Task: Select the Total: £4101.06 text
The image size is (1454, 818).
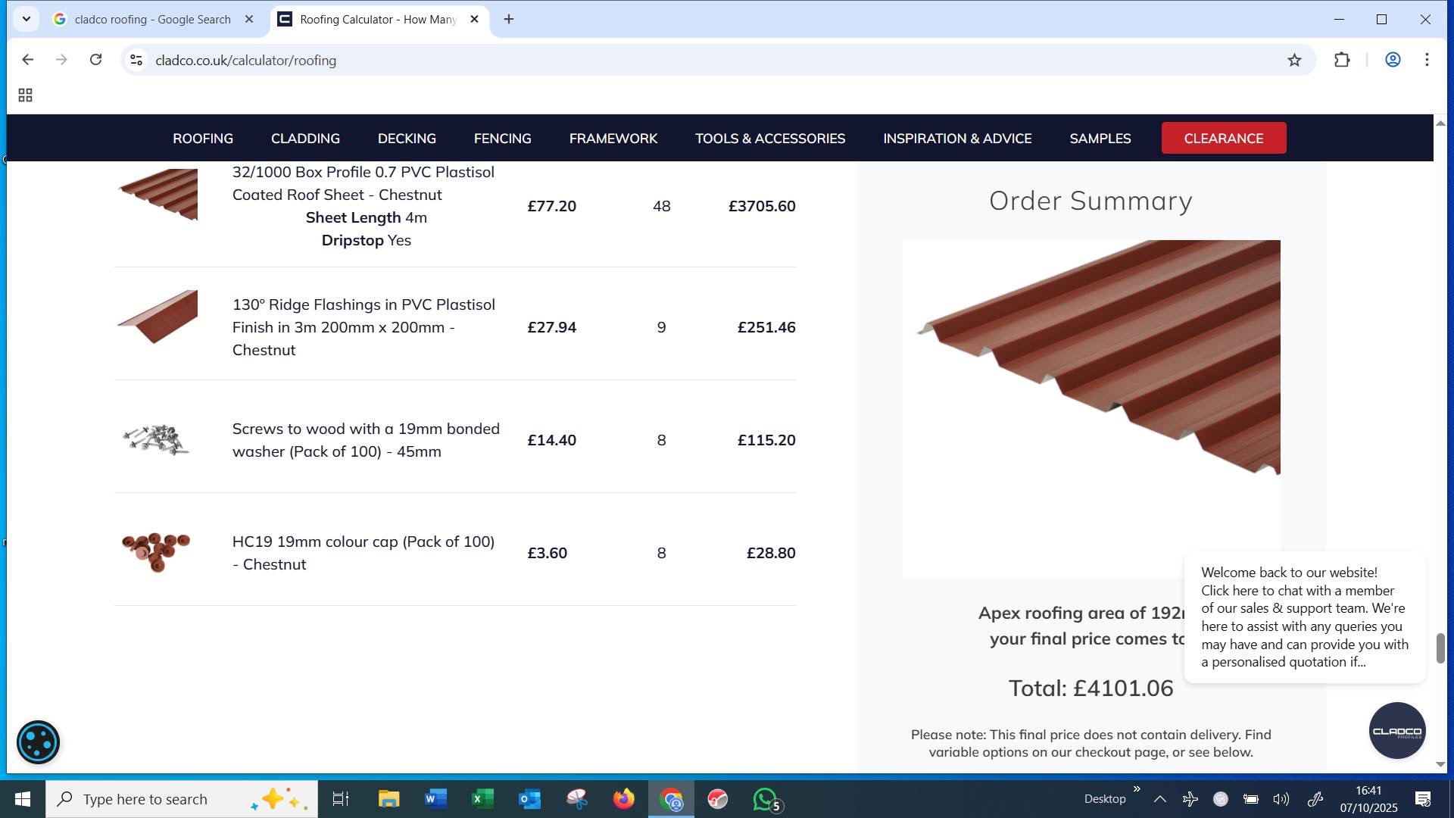Action: coord(1090,688)
